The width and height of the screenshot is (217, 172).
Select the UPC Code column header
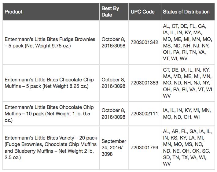click(x=145, y=12)
